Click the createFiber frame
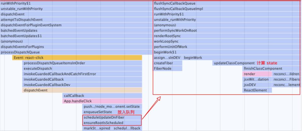302x131 pixels. (167, 63)
